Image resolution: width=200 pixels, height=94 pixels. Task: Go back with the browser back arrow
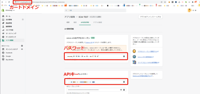point(2,2)
